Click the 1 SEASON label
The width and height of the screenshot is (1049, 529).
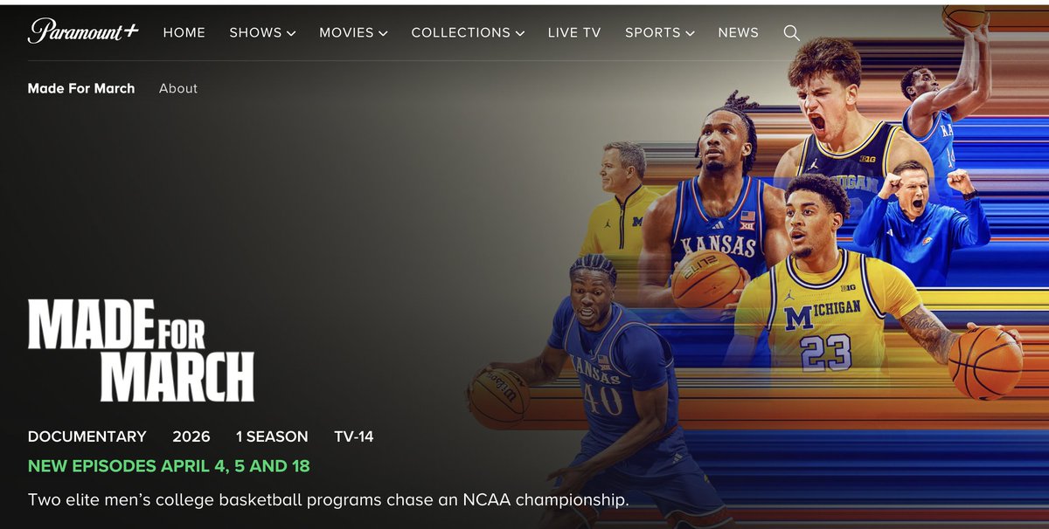click(x=272, y=436)
